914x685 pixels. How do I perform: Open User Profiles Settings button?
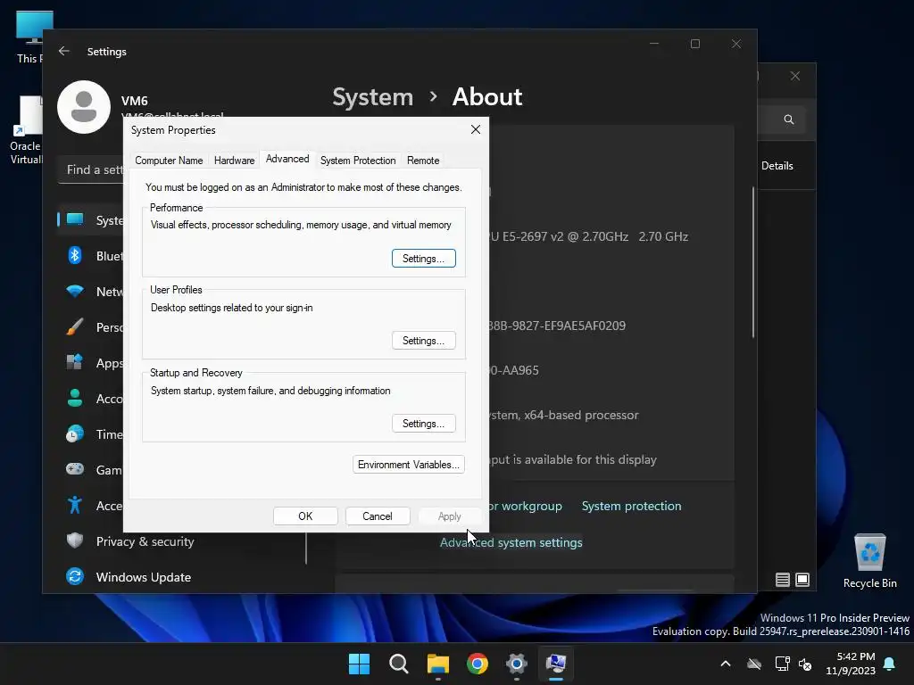(423, 341)
